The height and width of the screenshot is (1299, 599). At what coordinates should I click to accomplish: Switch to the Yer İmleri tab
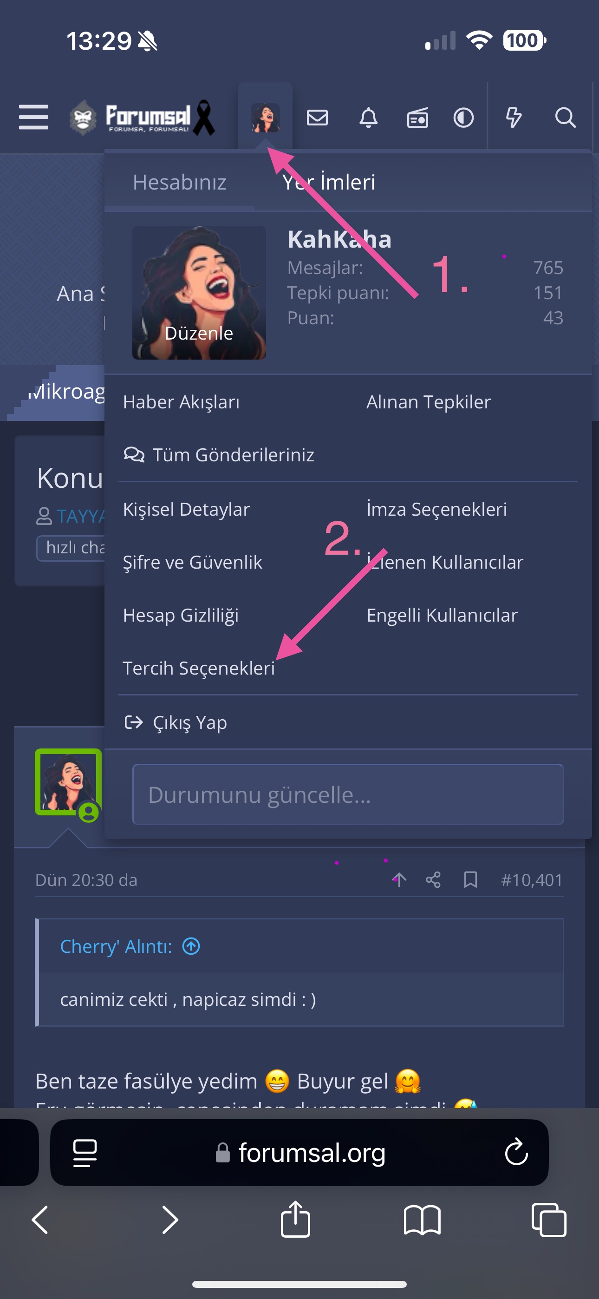pos(329,182)
